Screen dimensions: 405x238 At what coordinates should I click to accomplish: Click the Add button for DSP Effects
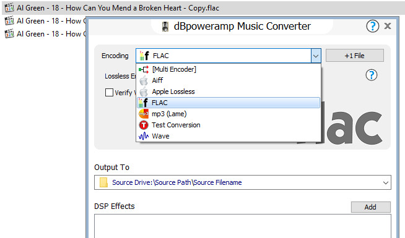click(x=371, y=207)
